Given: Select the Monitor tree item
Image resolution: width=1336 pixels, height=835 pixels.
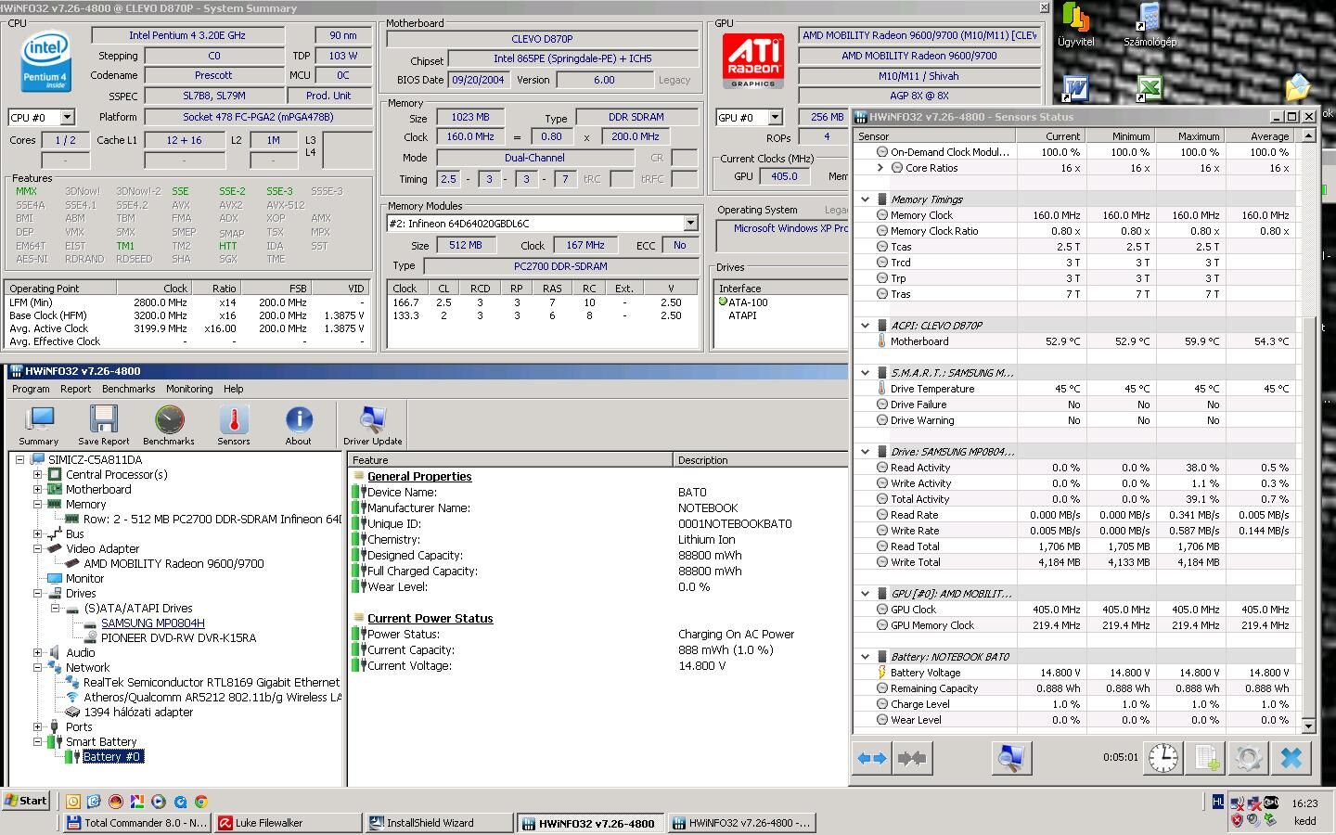Looking at the screenshot, I should (84, 578).
